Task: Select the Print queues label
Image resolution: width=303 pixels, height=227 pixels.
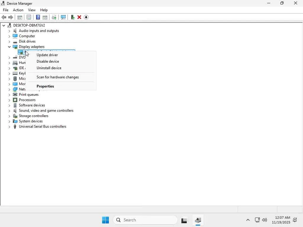Action: 29,95
